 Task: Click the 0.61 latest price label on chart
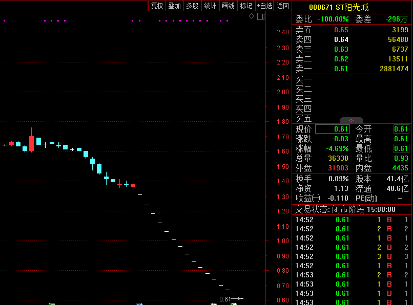(x=224, y=299)
